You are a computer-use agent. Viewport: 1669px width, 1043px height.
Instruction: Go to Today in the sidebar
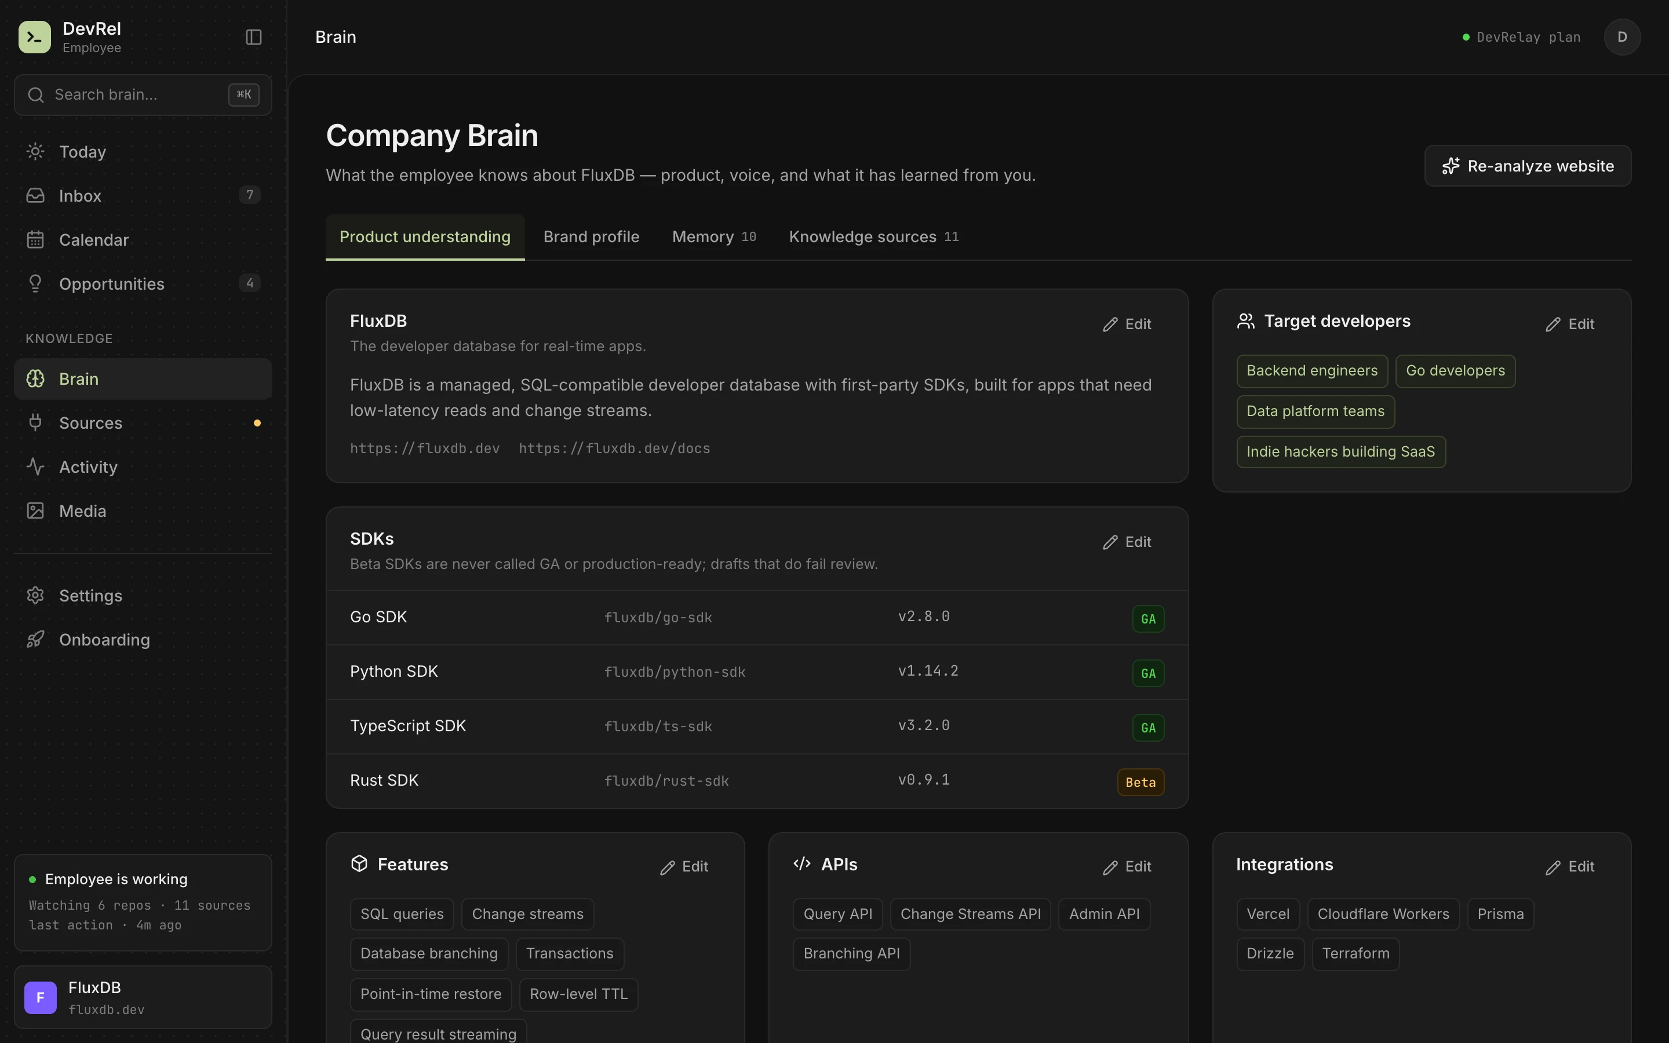[x=143, y=151]
